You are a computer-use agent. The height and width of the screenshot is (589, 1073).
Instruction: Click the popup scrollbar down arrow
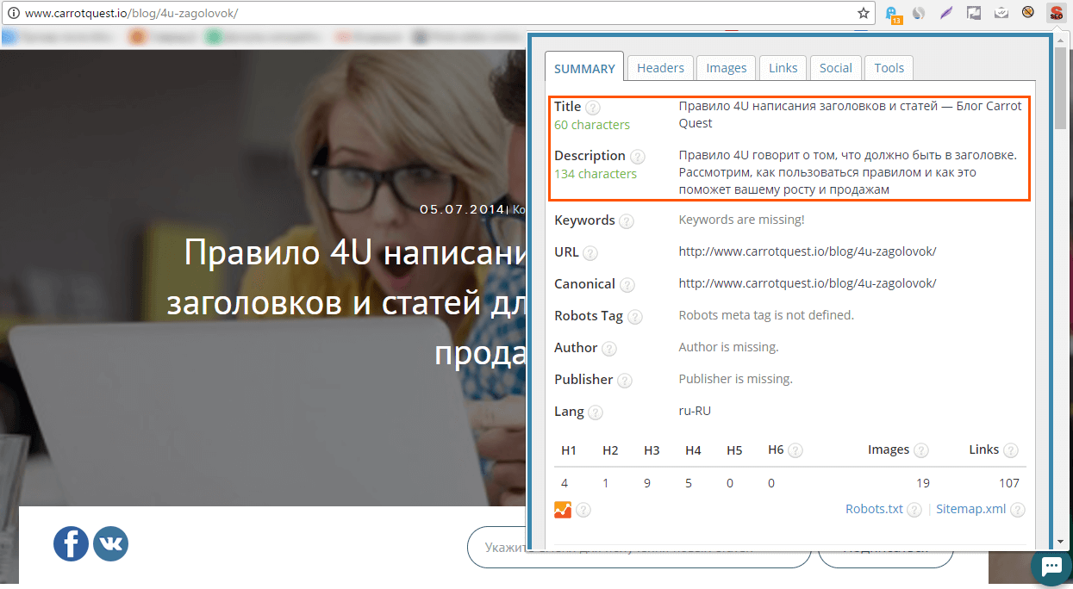tap(1059, 542)
